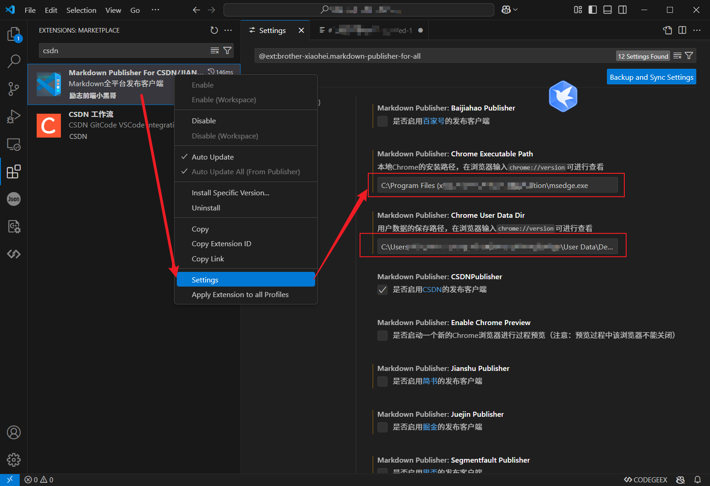Open the 掘金 link
Image resolution: width=710 pixels, height=486 pixels.
click(430, 427)
